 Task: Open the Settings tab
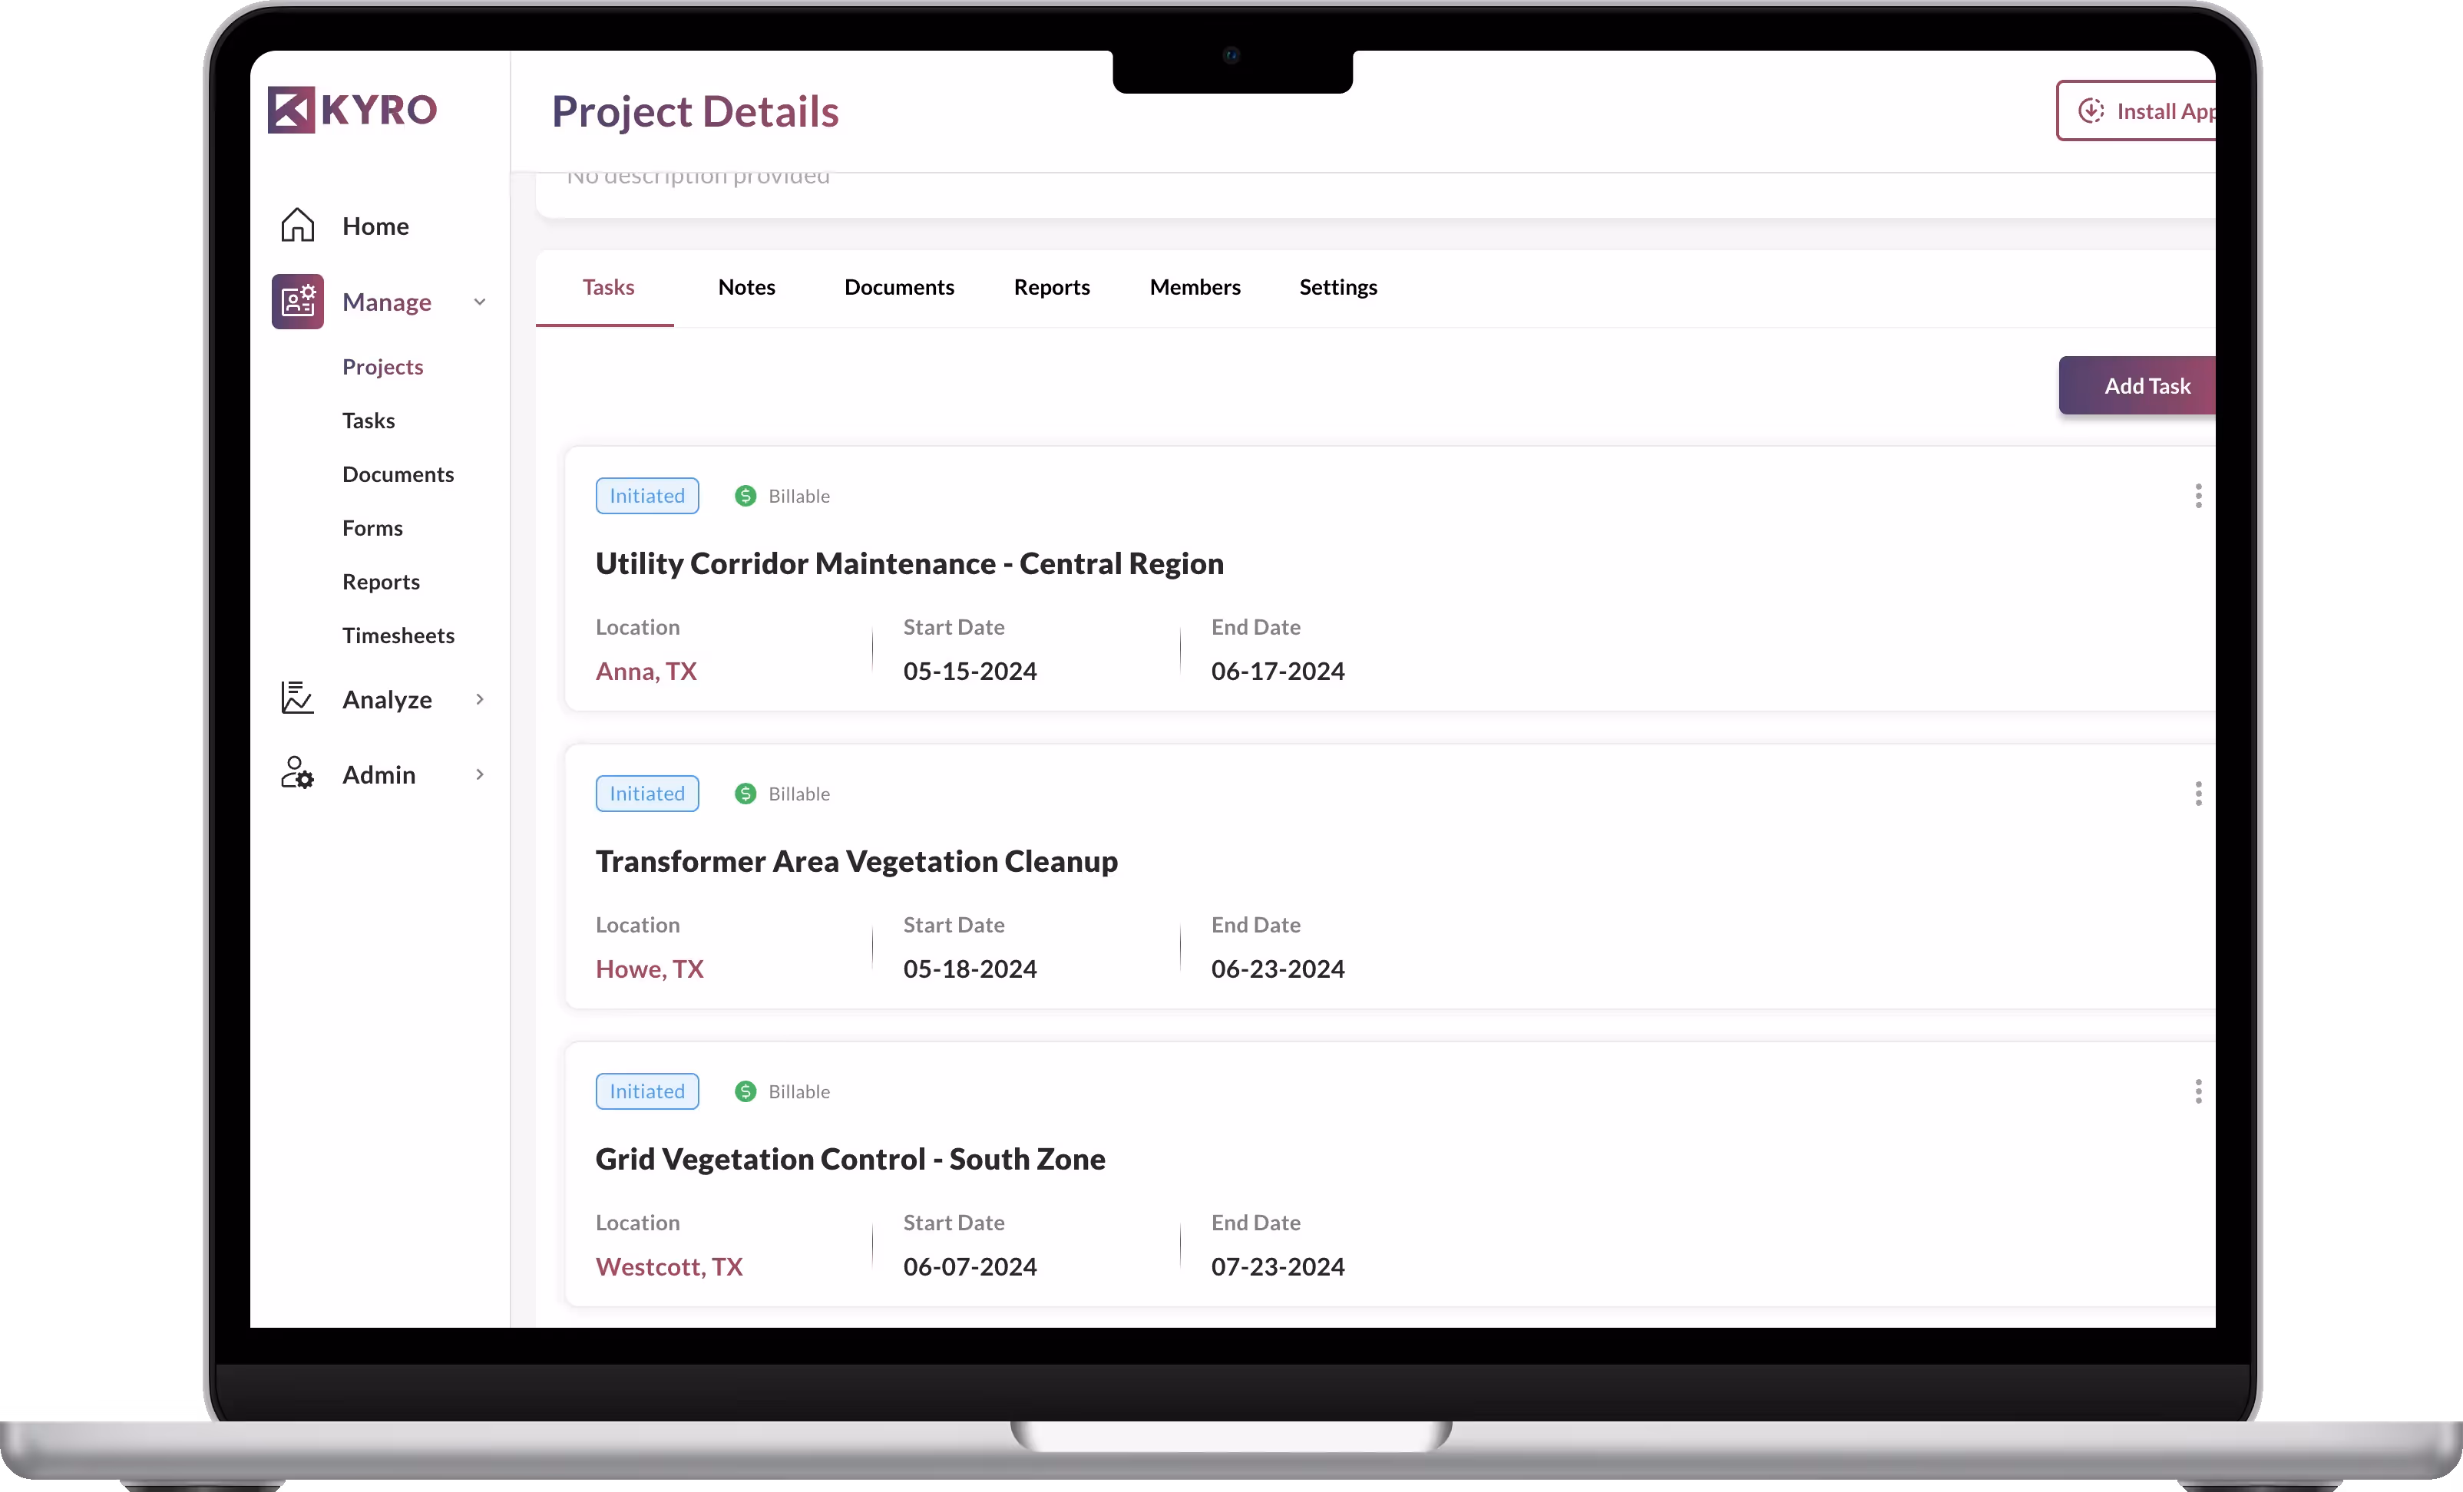1337,287
